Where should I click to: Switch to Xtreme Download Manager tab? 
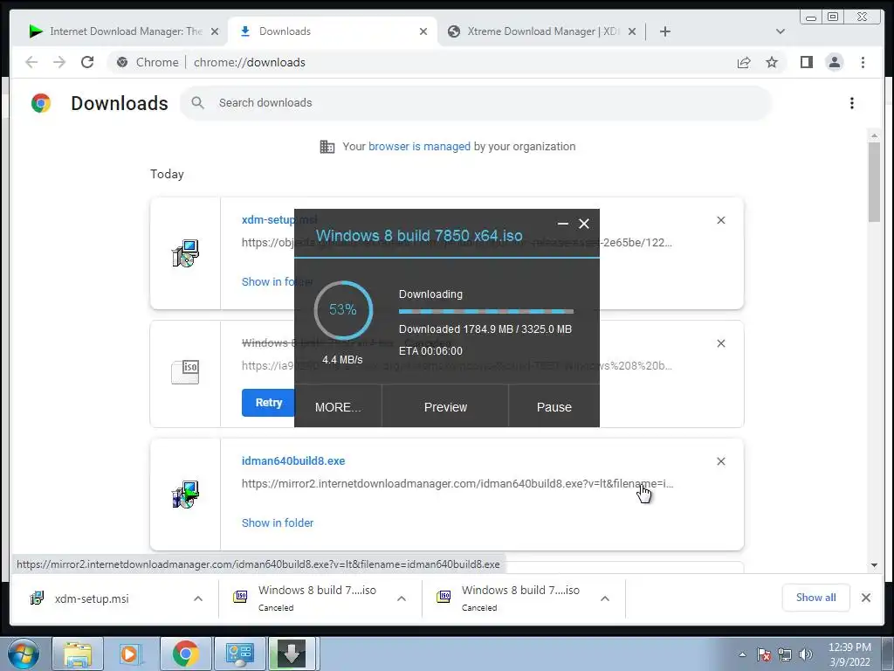pos(541,31)
